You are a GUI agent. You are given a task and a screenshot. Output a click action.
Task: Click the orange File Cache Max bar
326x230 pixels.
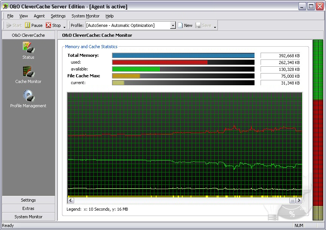click(x=183, y=76)
